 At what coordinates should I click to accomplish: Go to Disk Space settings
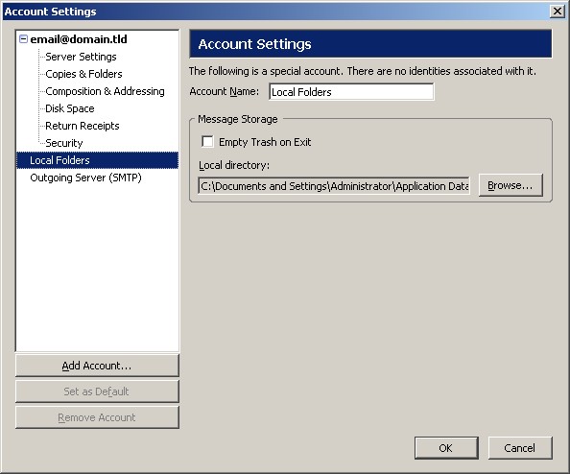70,108
